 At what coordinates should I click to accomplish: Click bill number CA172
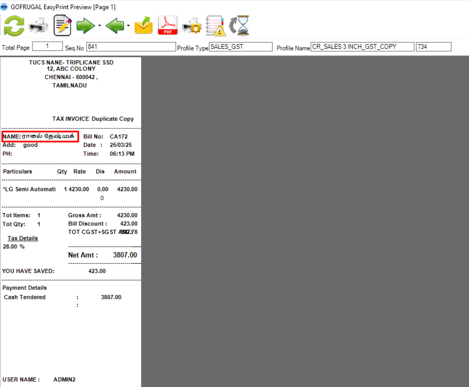[119, 136]
